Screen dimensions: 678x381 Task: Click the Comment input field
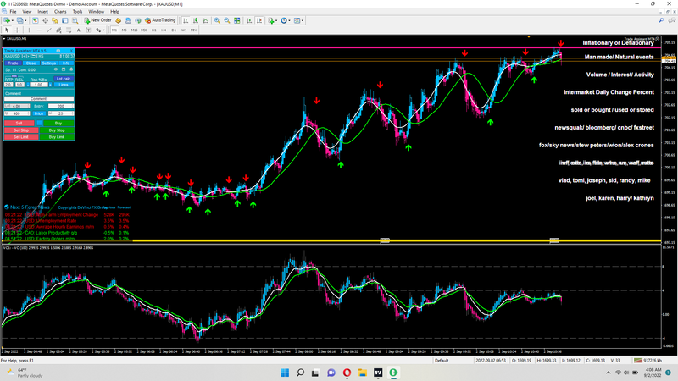(x=39, y=99)
